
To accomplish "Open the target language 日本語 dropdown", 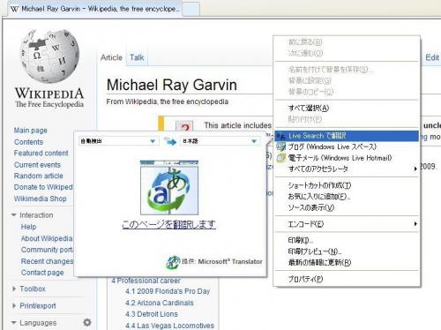I will click(x=220, y=141).
